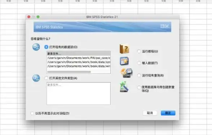Click the blue 确定 confirm button
The height and width of the screenshot is (135, 212).
(x=168, y=113)
